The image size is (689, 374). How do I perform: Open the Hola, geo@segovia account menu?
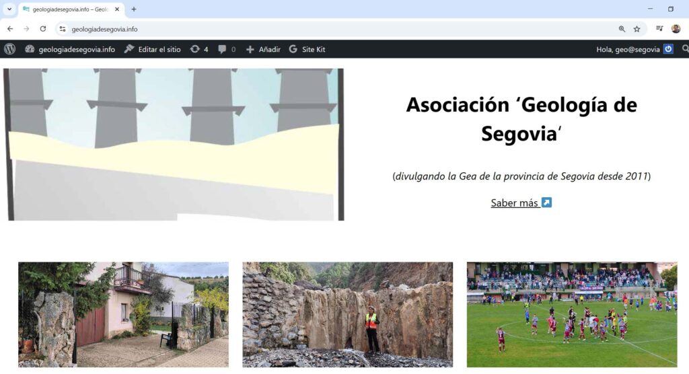pyautogui.click(x=634, y=49)
